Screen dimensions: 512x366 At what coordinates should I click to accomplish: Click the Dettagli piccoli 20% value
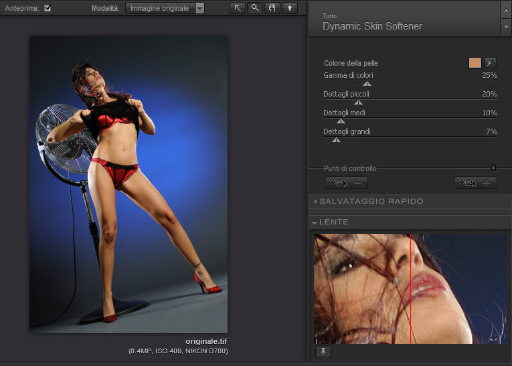489,94
